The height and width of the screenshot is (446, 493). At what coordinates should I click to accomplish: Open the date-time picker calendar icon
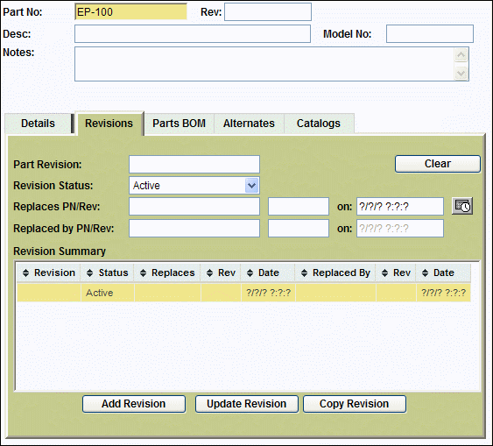(462, 206)
